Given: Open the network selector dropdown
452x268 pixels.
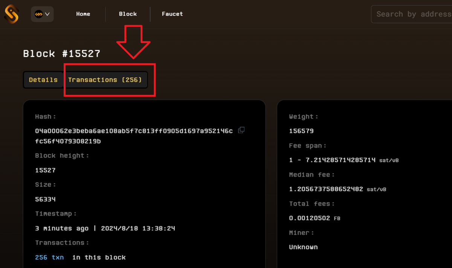Looking at the screenshot, I should pos(42,14).
